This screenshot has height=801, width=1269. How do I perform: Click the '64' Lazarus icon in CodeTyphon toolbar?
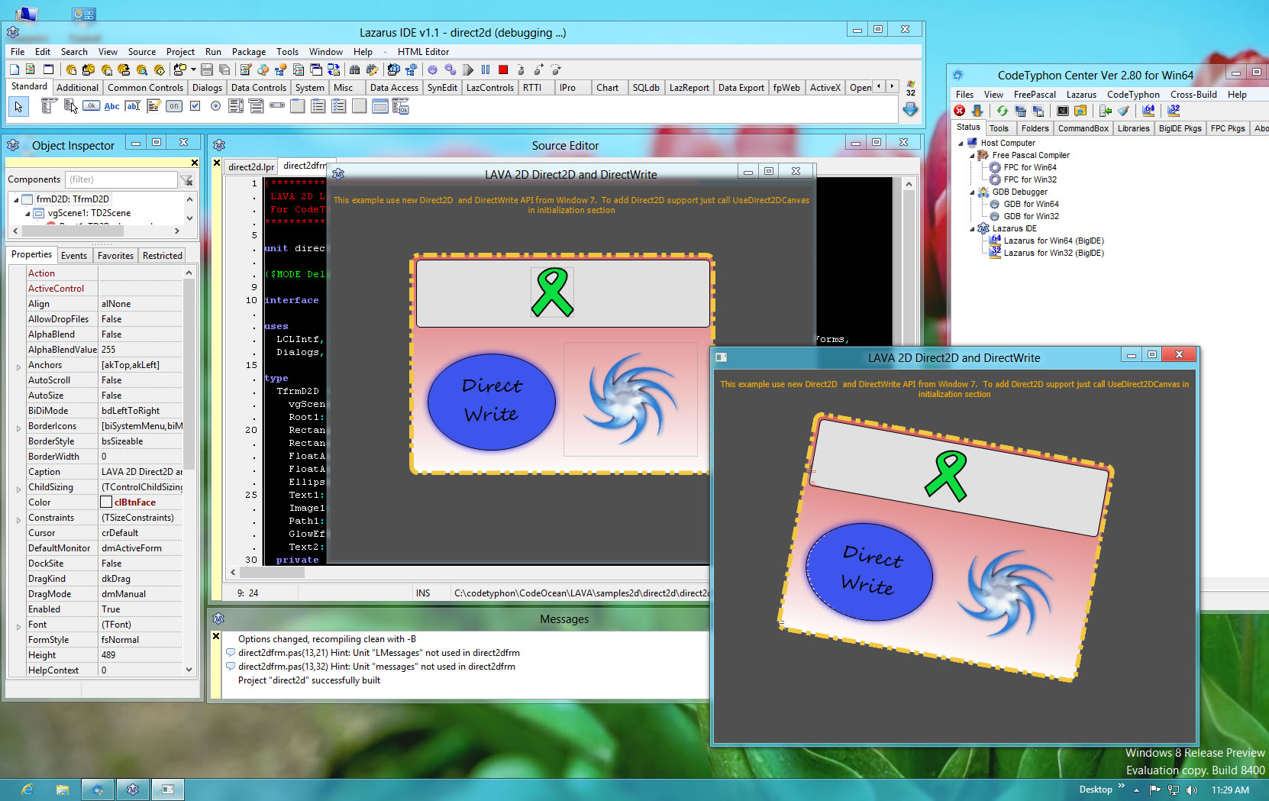click(x=1148, y=111)
